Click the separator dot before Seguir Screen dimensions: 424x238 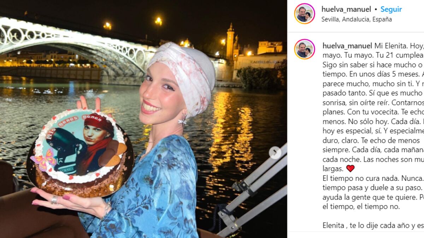coord(376,10)
